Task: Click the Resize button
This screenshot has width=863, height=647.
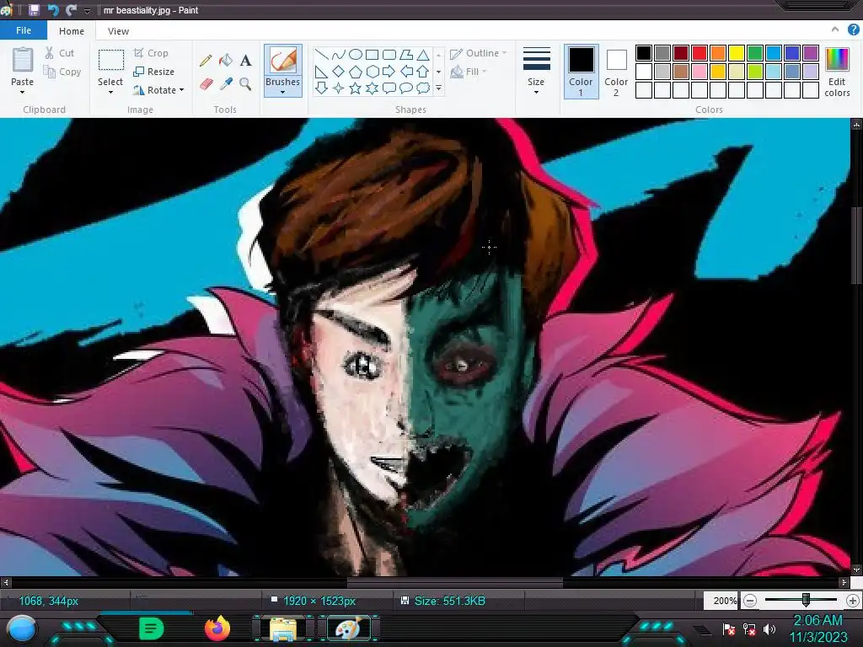Action: (x=154, y=72)
